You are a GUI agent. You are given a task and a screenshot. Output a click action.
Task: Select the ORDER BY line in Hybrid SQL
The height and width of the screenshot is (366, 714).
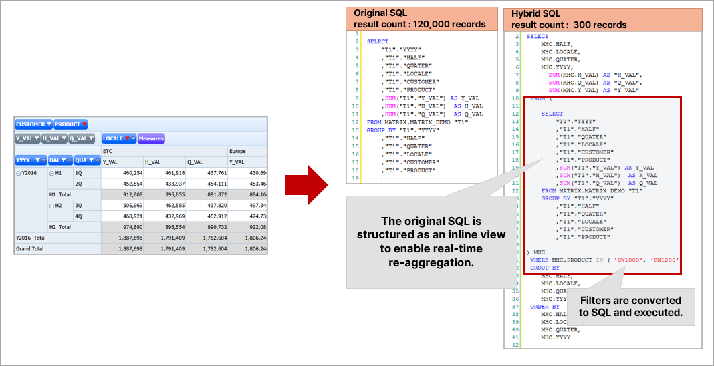click(545, 307)
